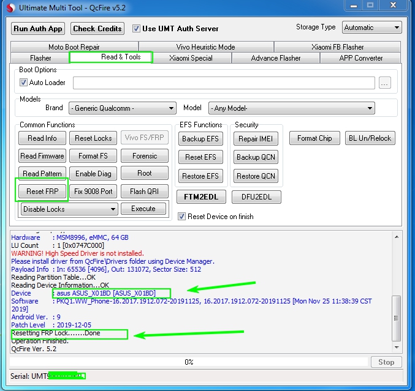The height and width of the screenshot is (391, 415).
Task: Click the WARNING High Speed Driver log line
Action: tap(78, 253)
